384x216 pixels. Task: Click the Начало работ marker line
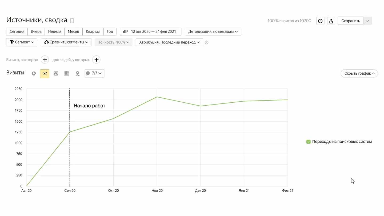[x=70, y=137]
